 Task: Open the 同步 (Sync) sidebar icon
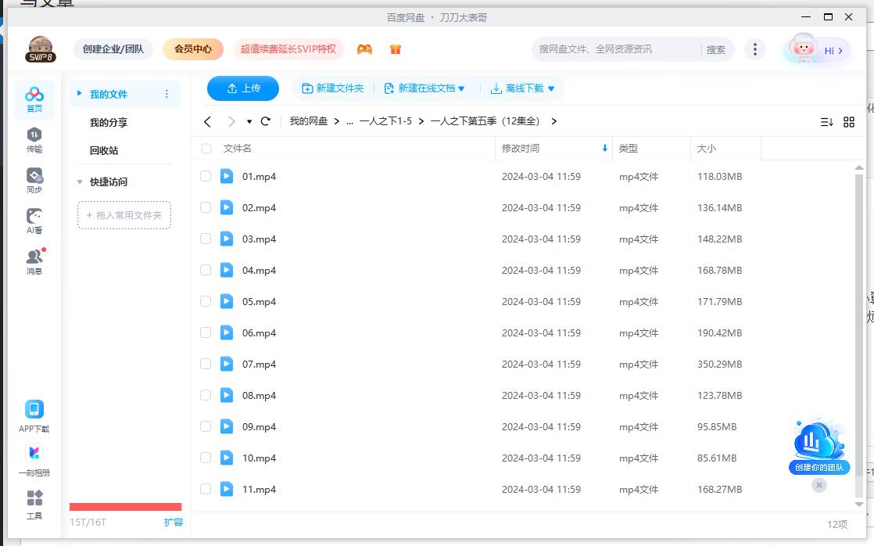point(34,181)
